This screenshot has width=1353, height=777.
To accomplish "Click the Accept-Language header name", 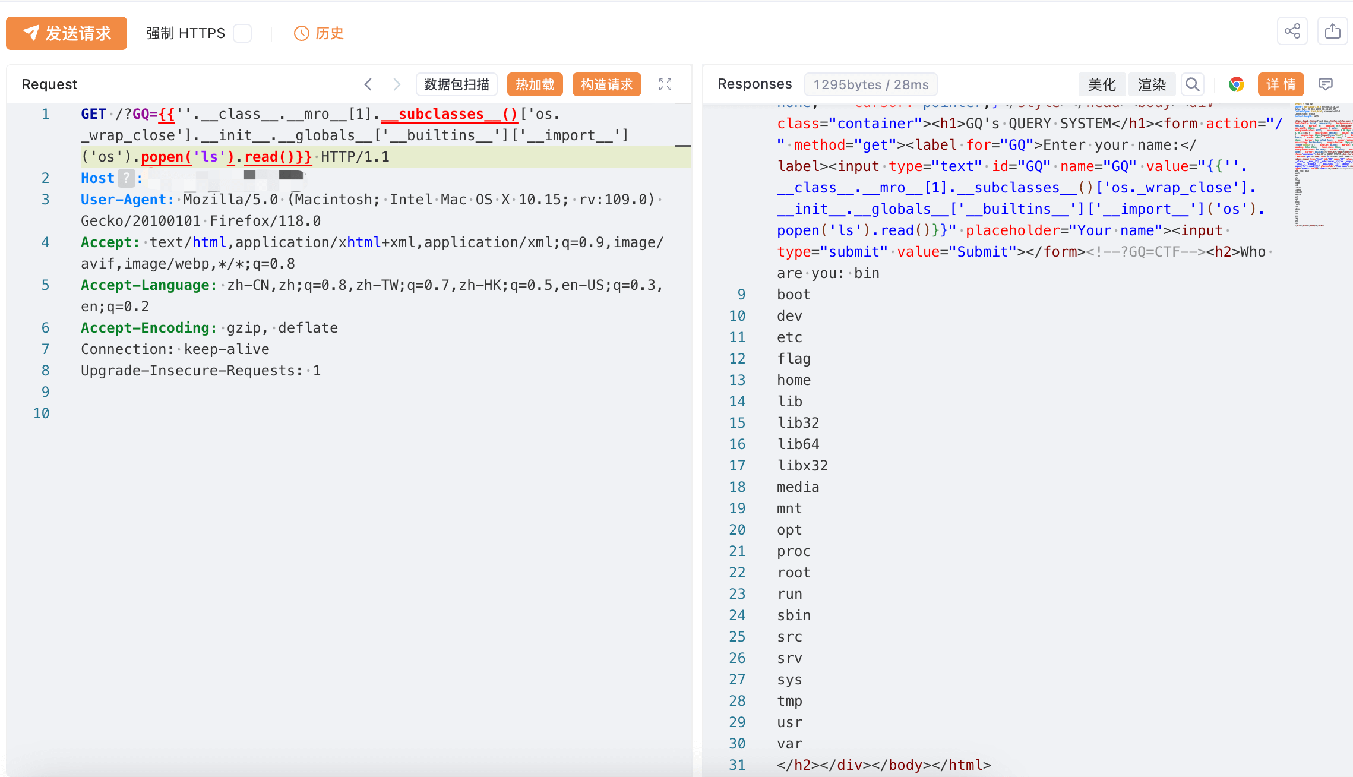I will 148,285.
